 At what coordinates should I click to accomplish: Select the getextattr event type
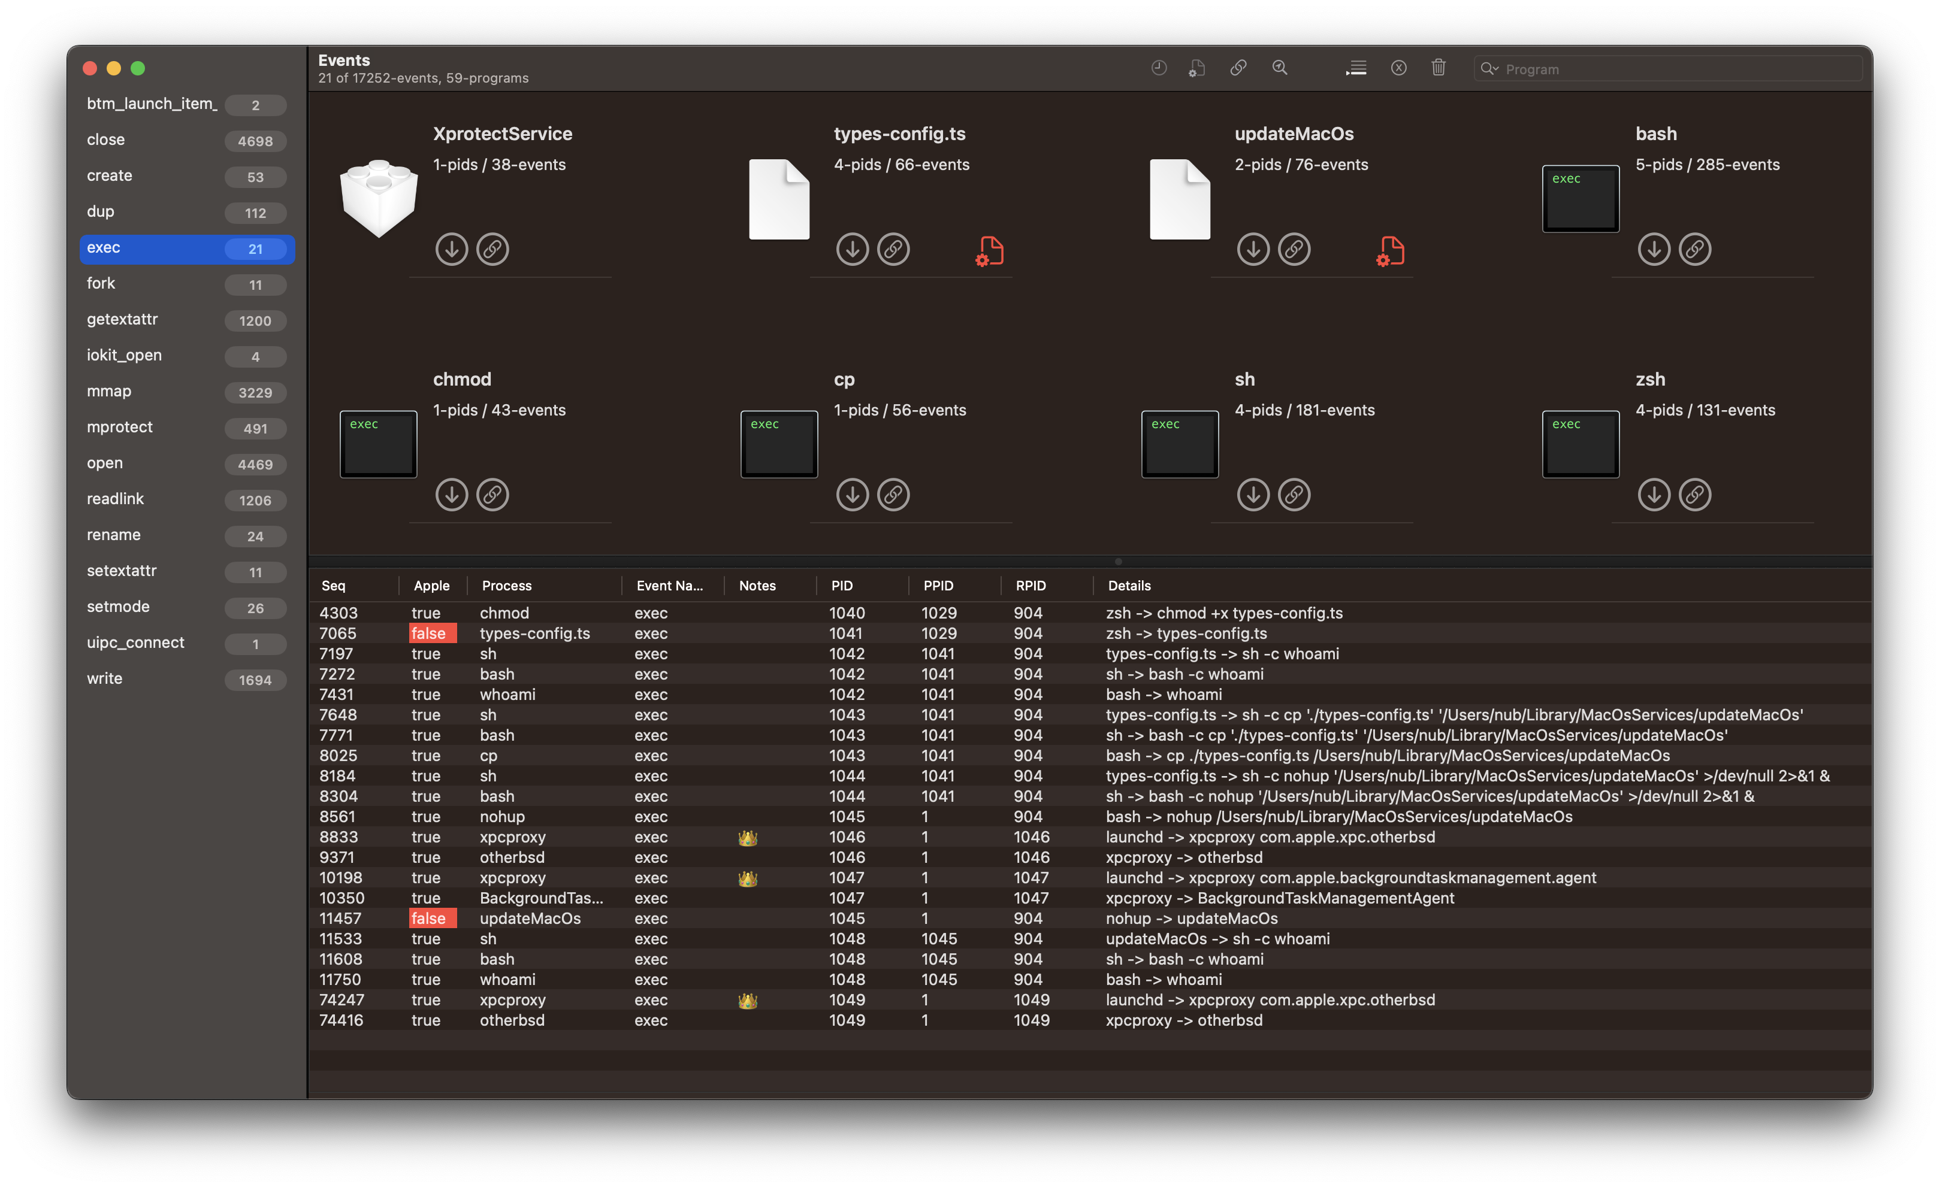(x=186, y=320)
